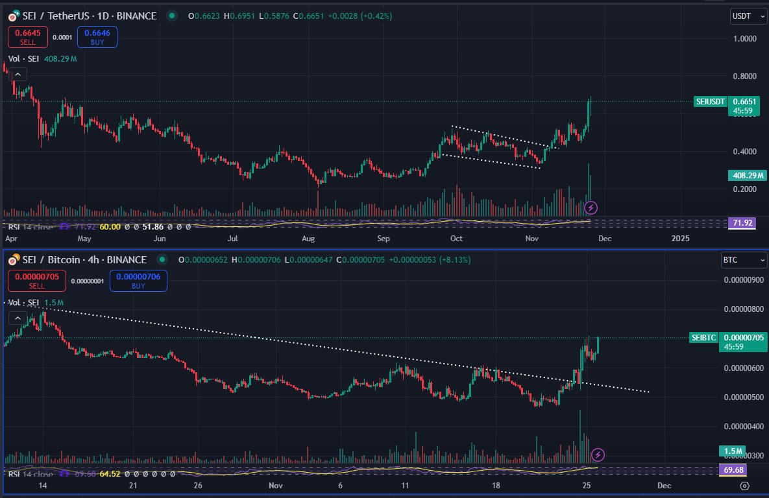
Task: Click the 0.00000705 SELL button
Action: tap(37, 281)
